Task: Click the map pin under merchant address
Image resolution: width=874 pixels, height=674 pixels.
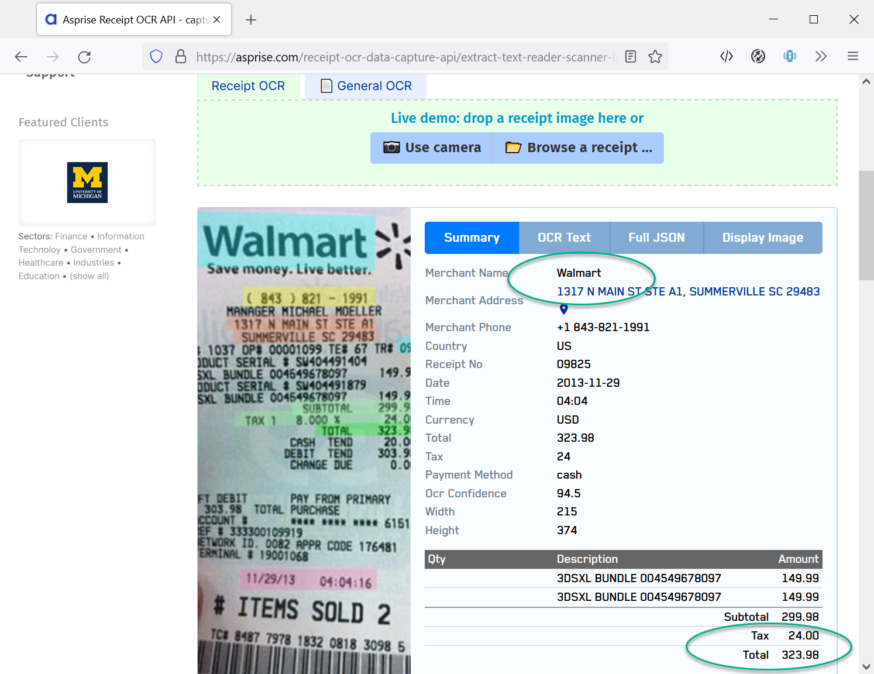Action: [x=564, y=309]
